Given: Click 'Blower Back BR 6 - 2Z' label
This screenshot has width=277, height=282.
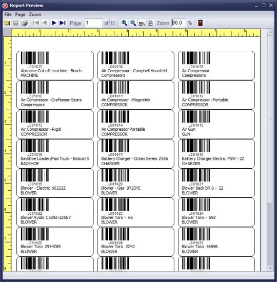Looking at the screenshot, I should 203,188.
